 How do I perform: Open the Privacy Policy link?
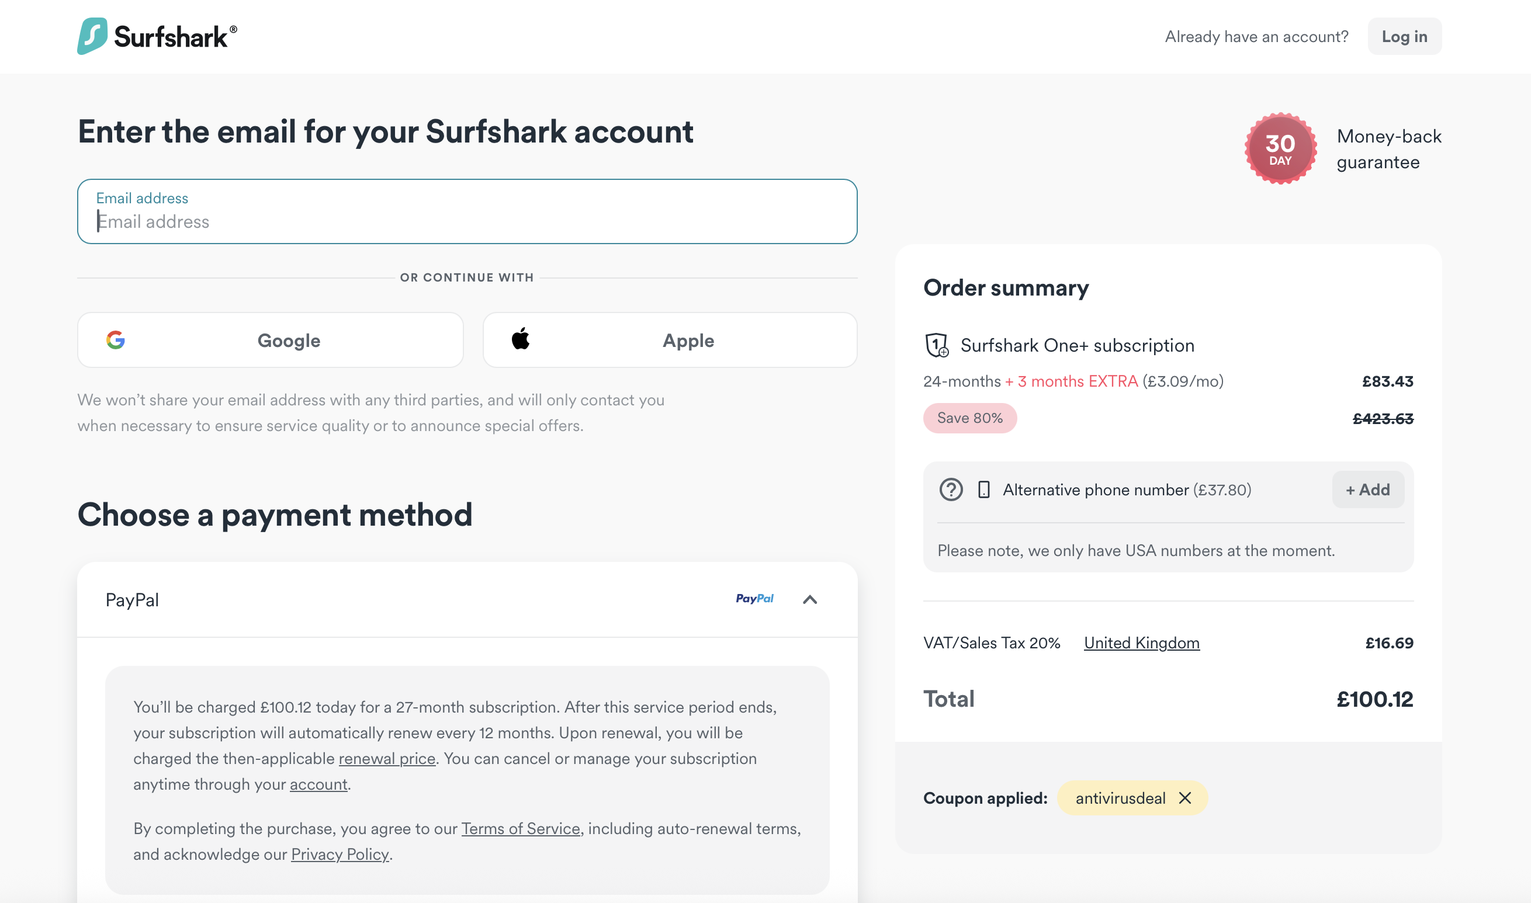coord(340,855)
